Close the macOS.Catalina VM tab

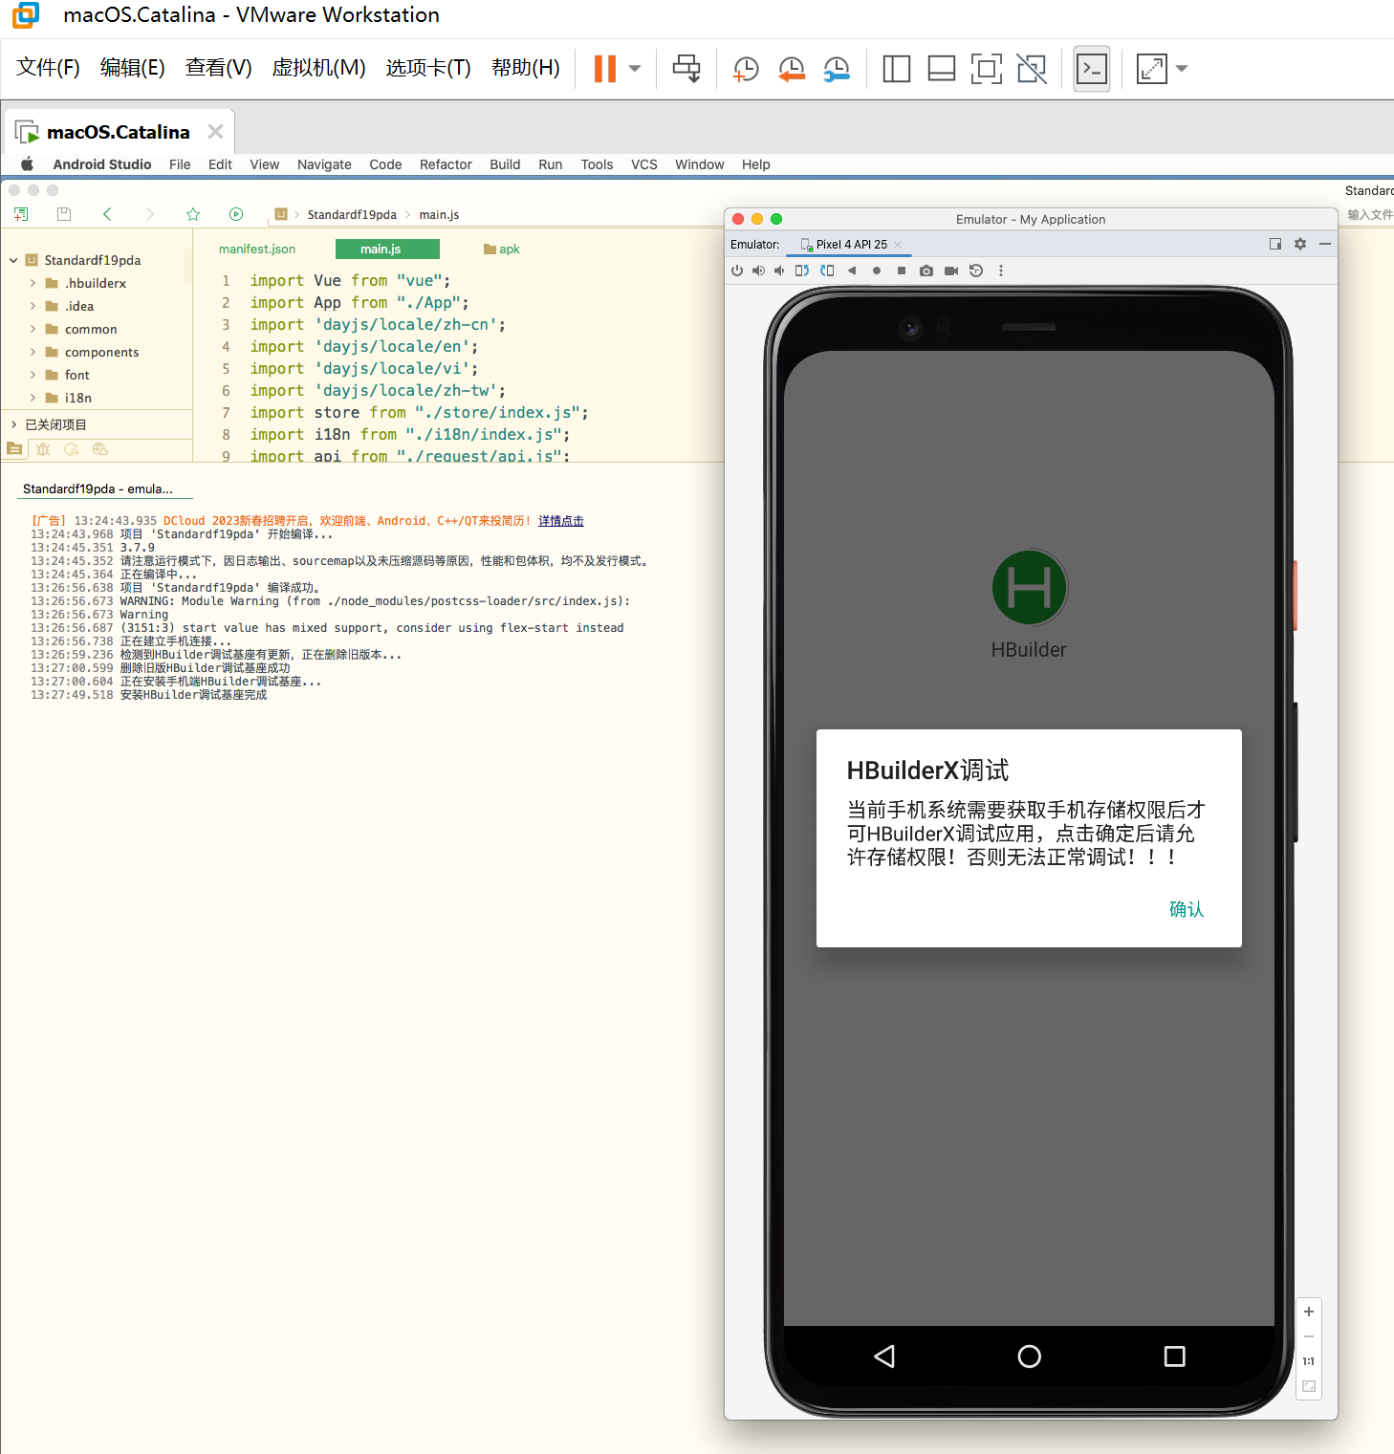(216, 131)
